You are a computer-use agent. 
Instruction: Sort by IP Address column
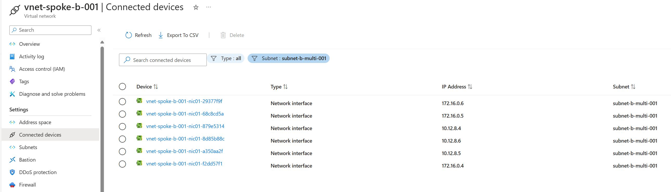pyautogui.click(x=457, y=87)
